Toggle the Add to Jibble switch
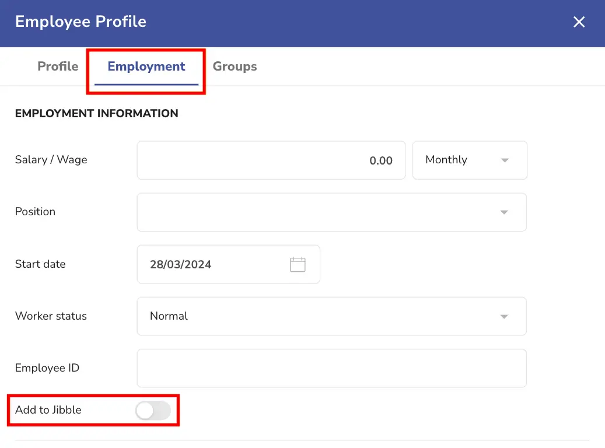The height and width of the screenshot is (448, 605). pos(153,410)
